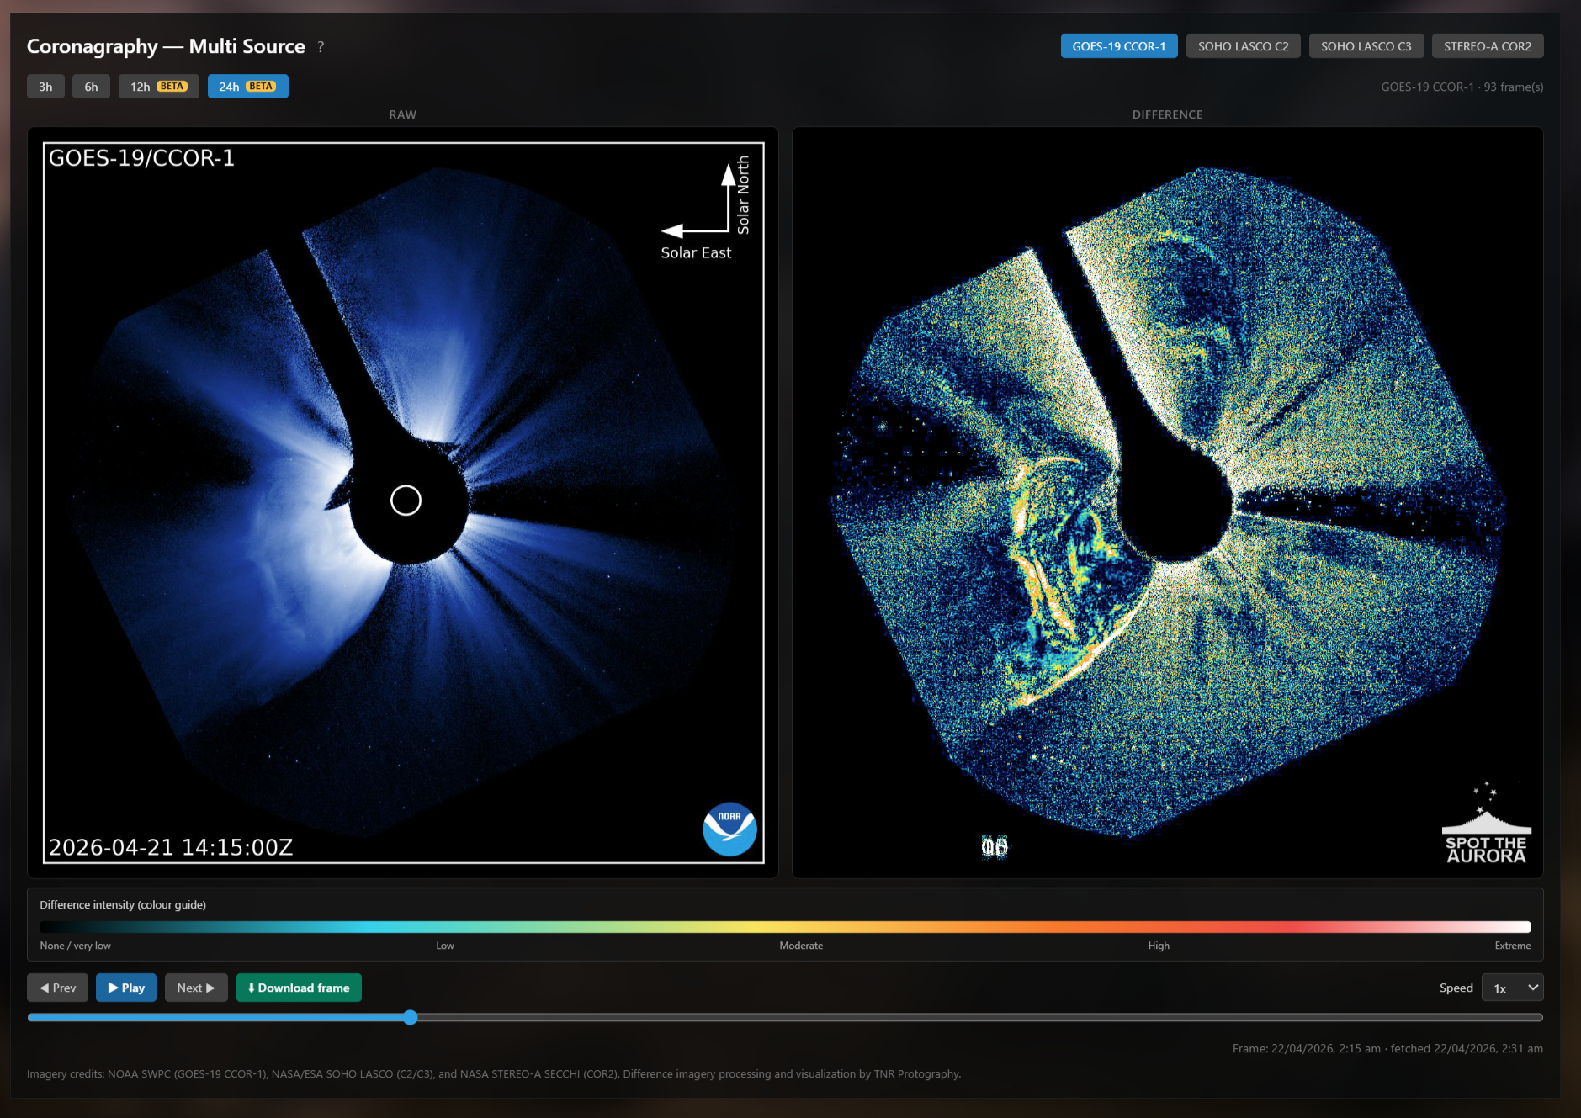Click the DIFFERENCE column heading
1581x1118 pixels.
[x=1167, y=114]
